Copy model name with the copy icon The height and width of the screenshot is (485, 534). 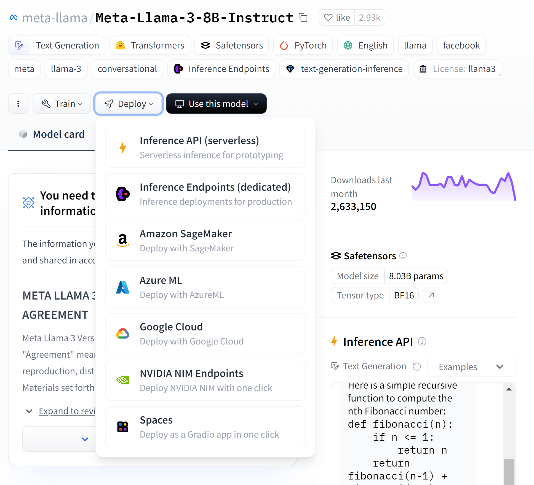coord(303,18)
